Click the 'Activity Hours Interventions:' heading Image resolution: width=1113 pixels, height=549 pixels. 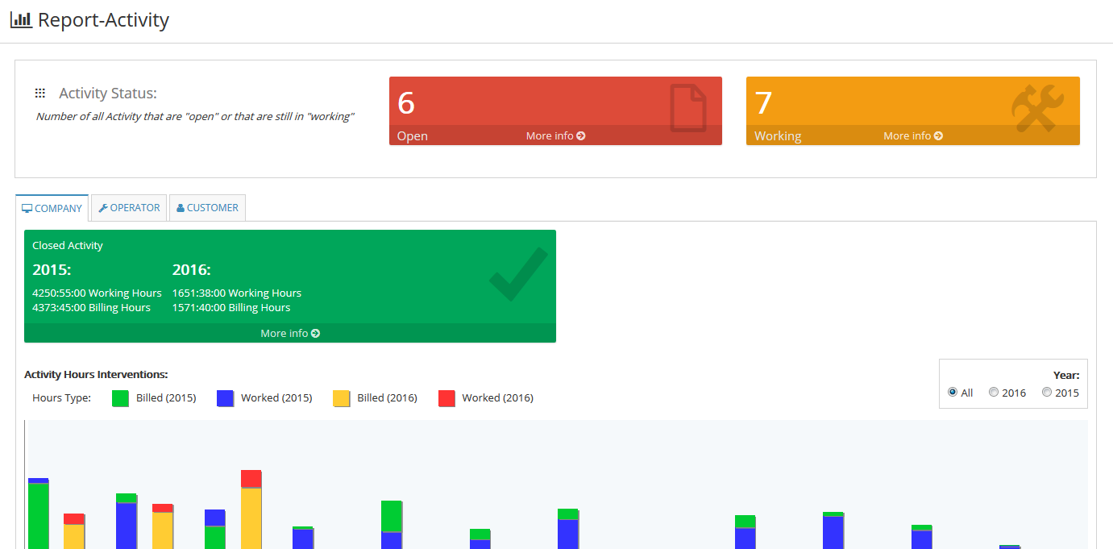[x=96, y=374]
